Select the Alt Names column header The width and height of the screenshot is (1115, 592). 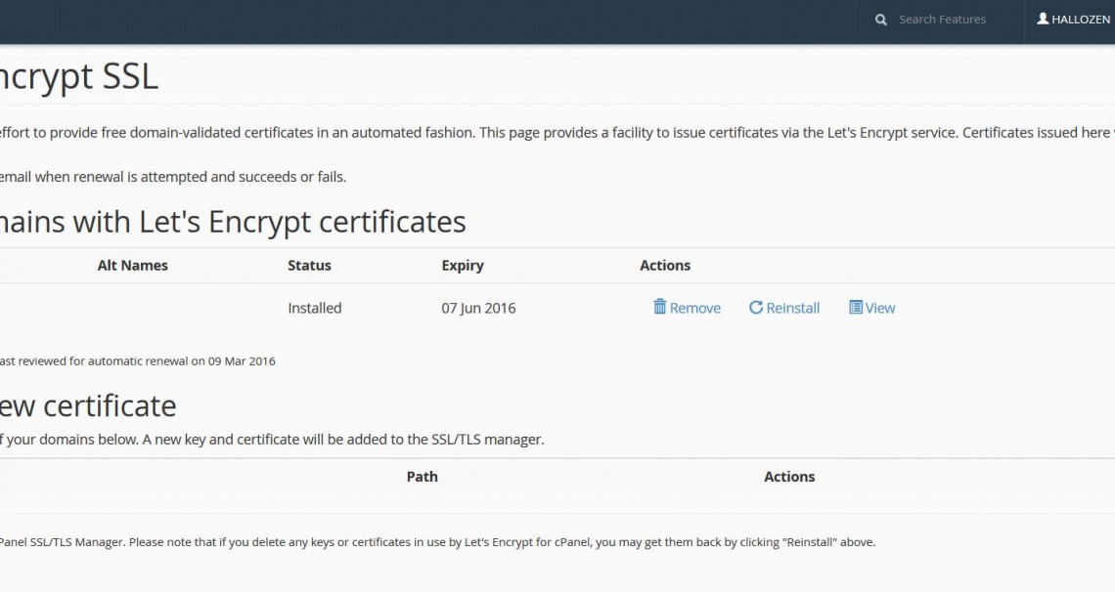coord(133,266)
